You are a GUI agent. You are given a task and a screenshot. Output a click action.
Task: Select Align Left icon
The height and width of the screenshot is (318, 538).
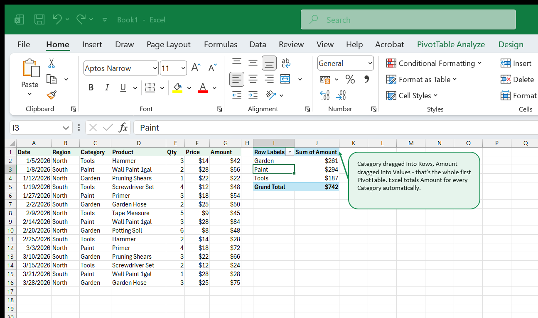pos(237,79)
